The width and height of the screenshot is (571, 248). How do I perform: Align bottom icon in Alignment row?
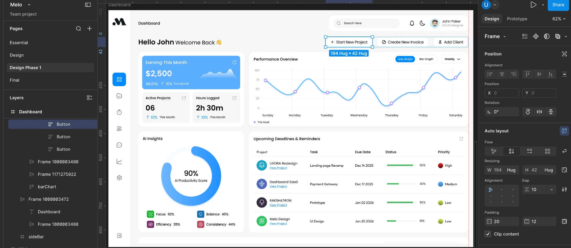pyautogui.click(x=551, y=74)
